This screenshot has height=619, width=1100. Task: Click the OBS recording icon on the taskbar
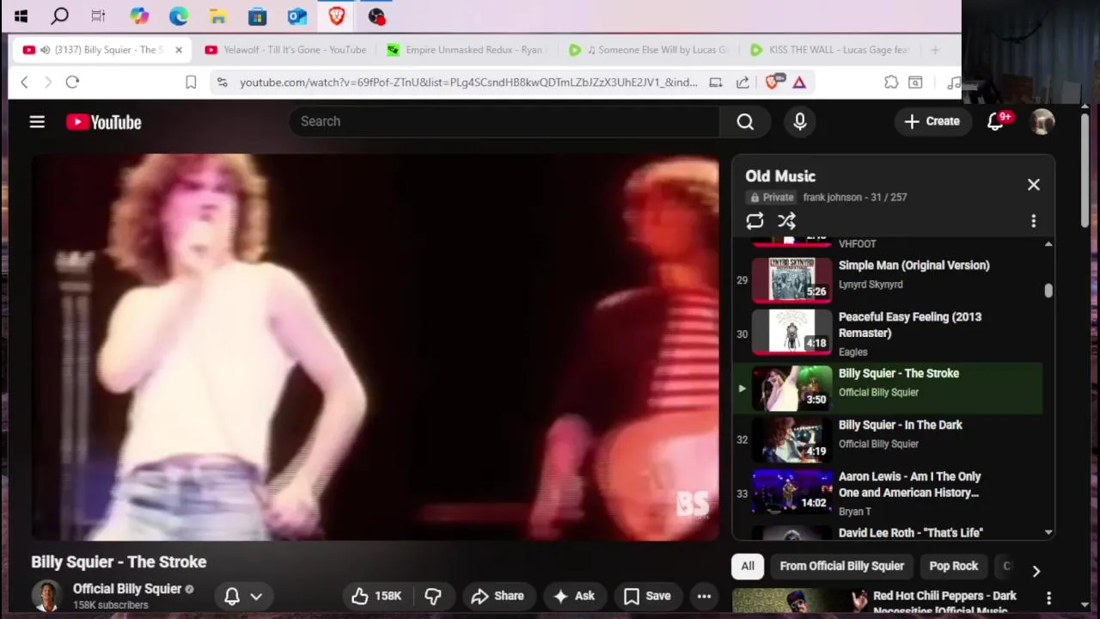click(376, 15)
